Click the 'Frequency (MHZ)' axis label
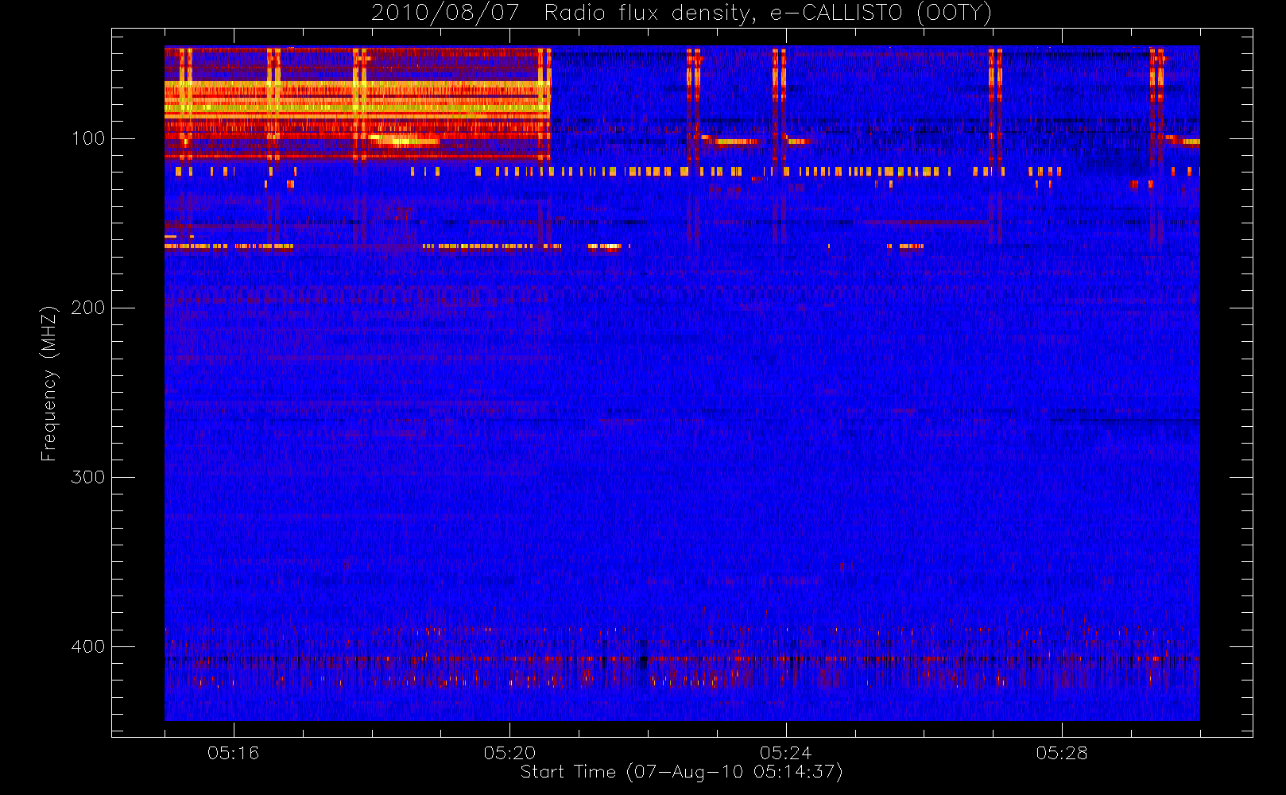 (49, 383)
